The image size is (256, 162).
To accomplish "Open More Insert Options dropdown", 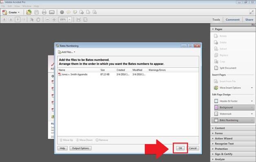I will [252, 88].
